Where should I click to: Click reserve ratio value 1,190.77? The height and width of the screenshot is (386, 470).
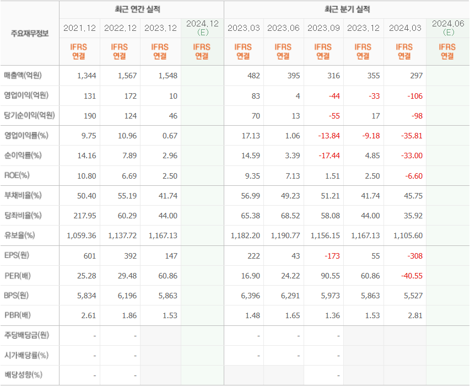pos(285,236)
